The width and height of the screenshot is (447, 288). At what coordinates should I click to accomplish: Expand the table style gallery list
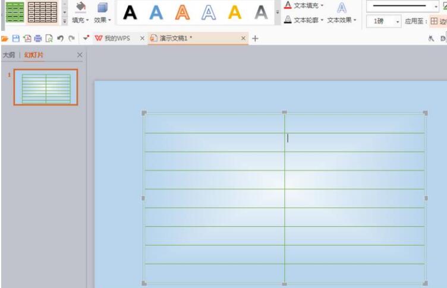[x=65, y=21]
